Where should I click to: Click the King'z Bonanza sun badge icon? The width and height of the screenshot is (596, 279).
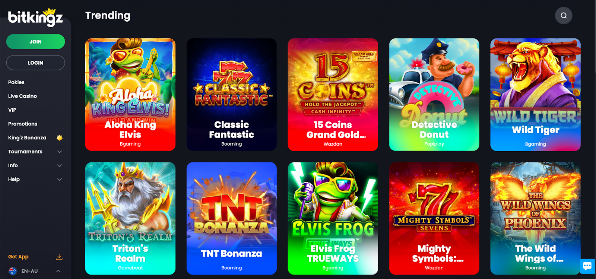tap(59, 138)
